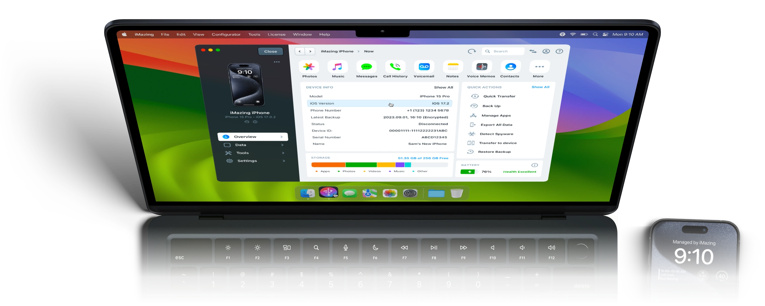Open Messages in iMazing

tap(366, 67)
